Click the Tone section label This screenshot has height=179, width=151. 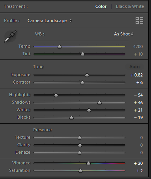pyautogui.click(x=38, y=67)
